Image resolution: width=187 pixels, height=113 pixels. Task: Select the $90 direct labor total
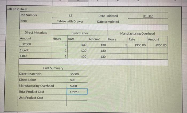coord(77,80)
